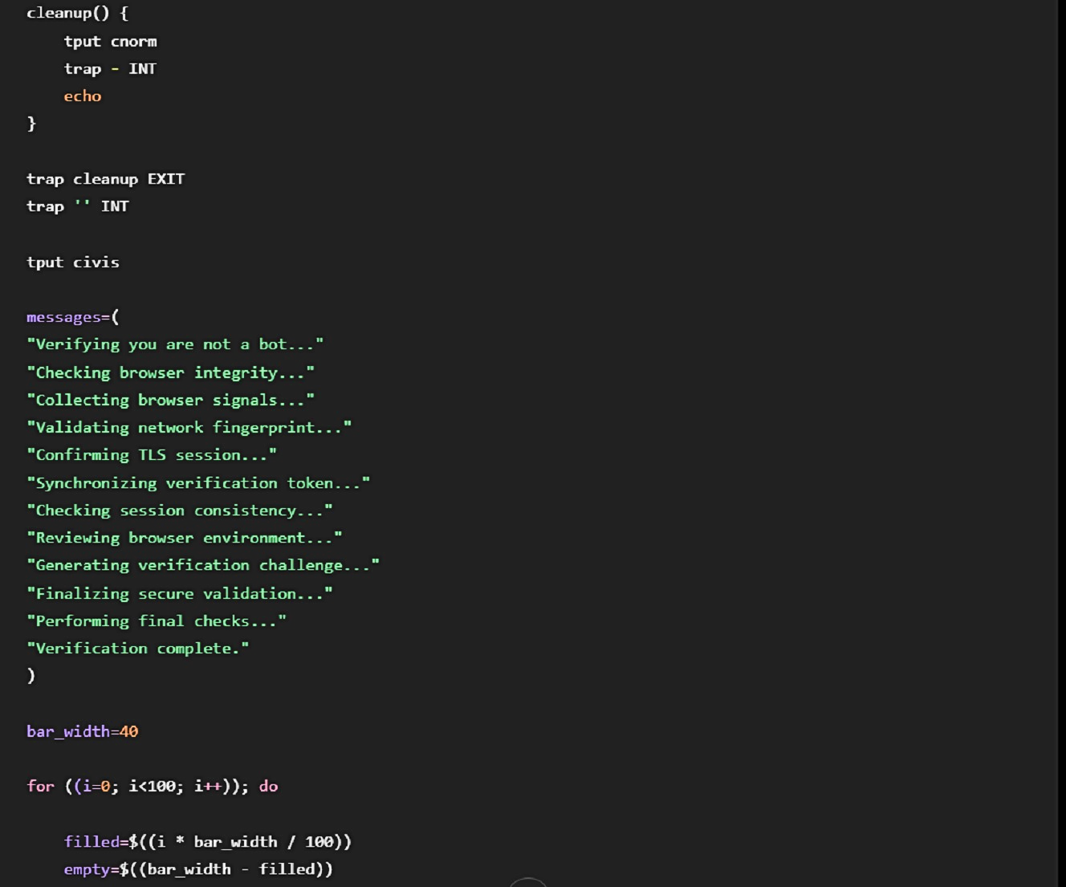Click the "Confirming TLS session..." string
The height and width of the screenshot is (887, 1066).
click(x=152, y=455)
